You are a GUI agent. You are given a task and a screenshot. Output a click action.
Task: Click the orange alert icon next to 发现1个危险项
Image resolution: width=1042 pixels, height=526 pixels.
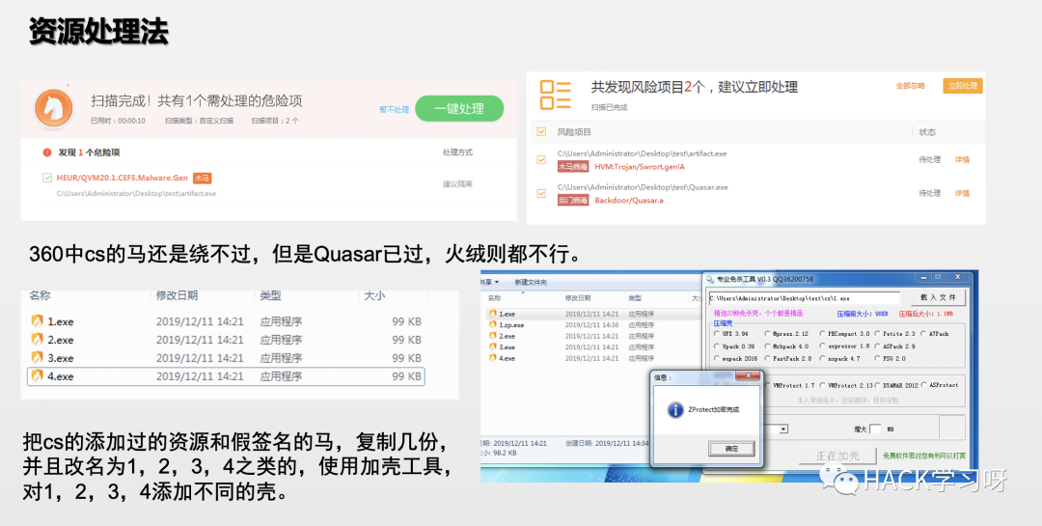pyautogui.click(x=47, y=152)
